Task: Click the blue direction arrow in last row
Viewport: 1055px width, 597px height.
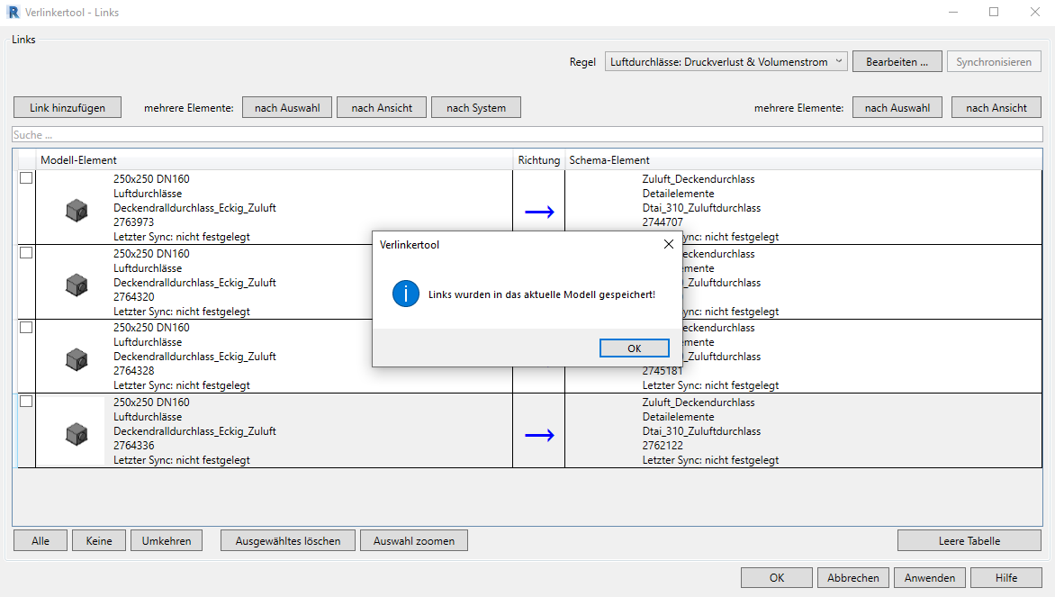Action: [539, 436]
